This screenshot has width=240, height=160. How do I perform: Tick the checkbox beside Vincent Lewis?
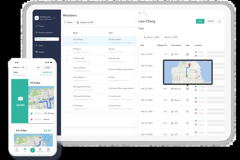pos(67,60)
